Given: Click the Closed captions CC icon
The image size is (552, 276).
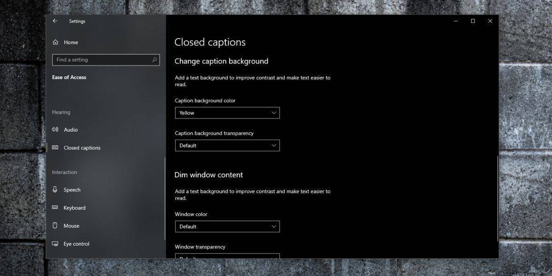Looking at the screenshot, I should 55,148.
